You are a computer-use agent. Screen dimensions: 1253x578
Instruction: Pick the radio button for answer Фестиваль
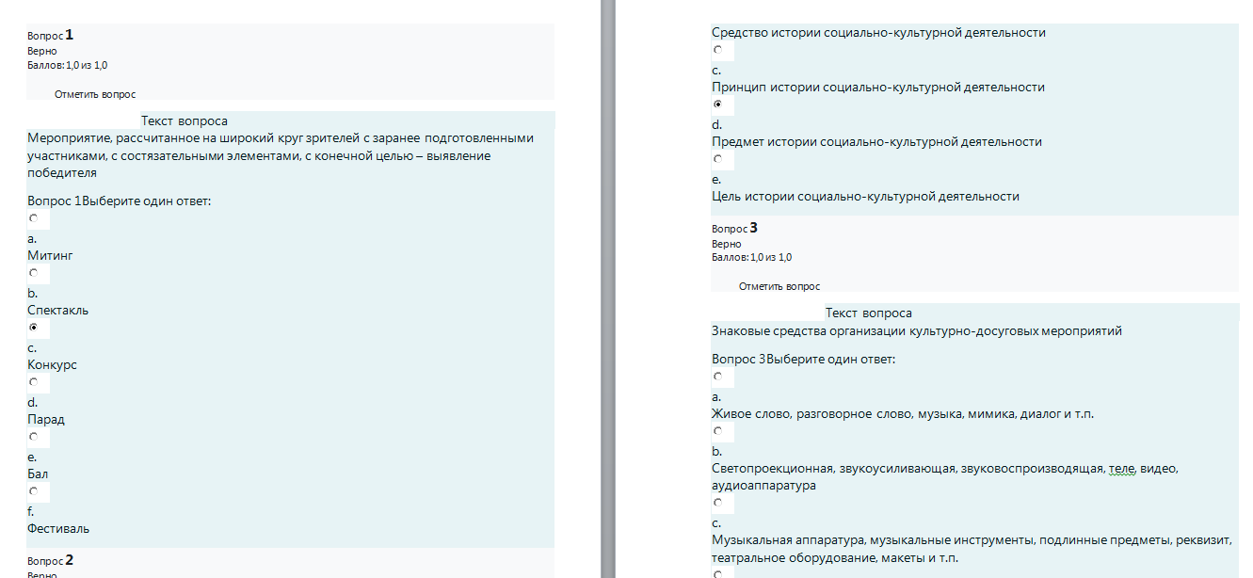point(33,491)
